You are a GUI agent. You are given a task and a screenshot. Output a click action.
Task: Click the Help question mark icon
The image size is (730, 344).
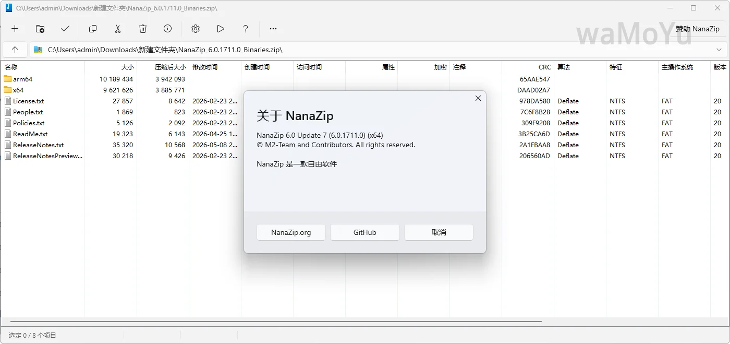coord(246,29)
